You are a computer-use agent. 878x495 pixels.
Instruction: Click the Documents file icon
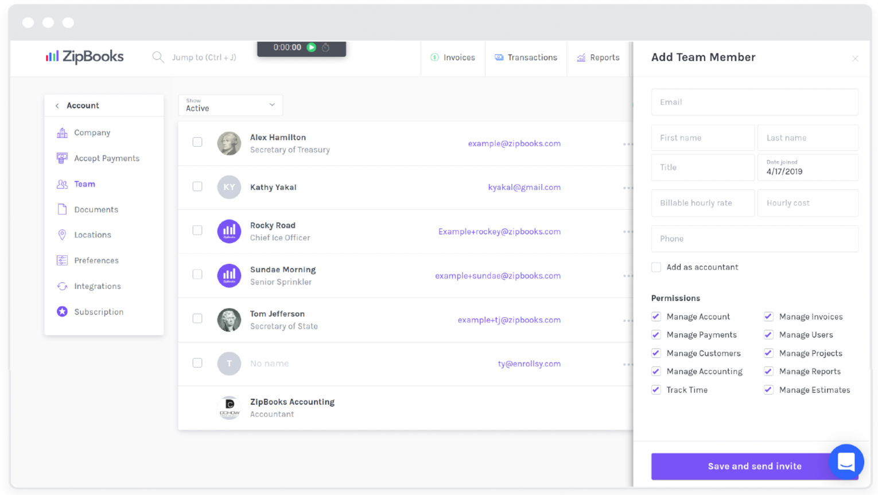pyautogui.click(x=62, y=209)
